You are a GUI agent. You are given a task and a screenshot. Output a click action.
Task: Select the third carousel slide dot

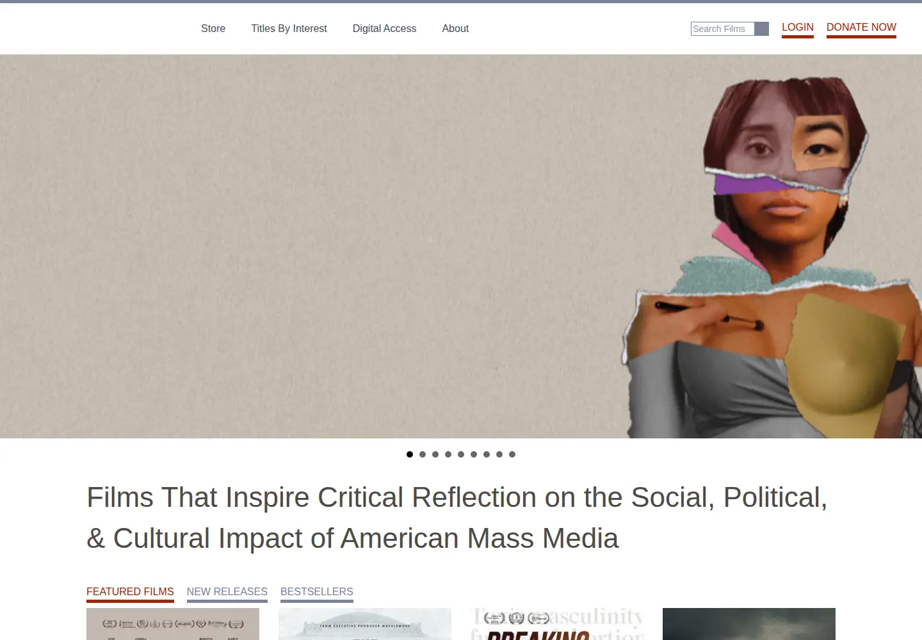pyautogui.click(x=435, y=454)
